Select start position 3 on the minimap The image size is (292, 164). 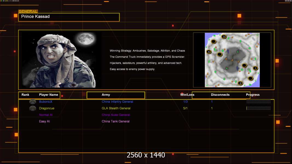224,37
